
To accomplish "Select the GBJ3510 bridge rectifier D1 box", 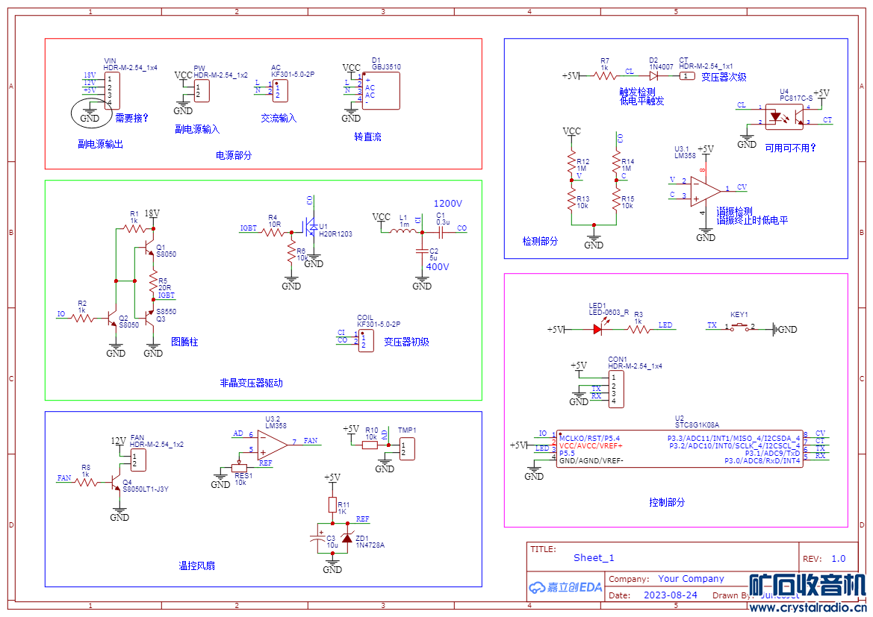I will click(x=381, y=90).
